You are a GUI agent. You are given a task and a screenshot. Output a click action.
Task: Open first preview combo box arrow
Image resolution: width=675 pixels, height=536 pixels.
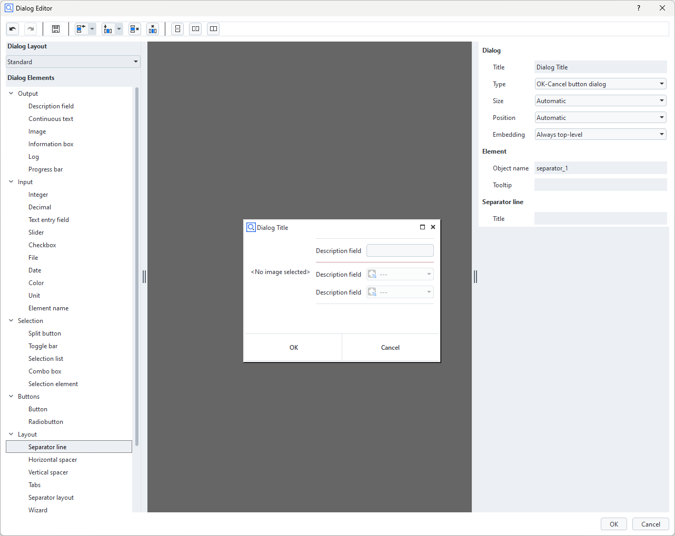[429, 274]
